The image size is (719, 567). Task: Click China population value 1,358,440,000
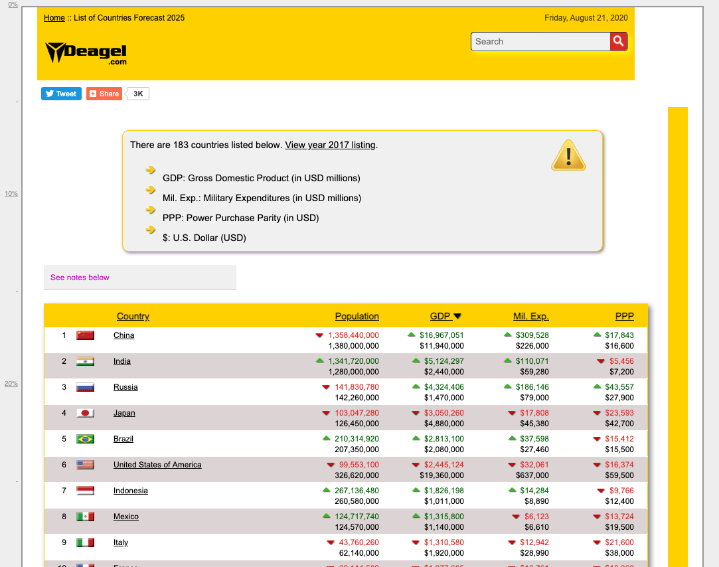click(354, 335)
